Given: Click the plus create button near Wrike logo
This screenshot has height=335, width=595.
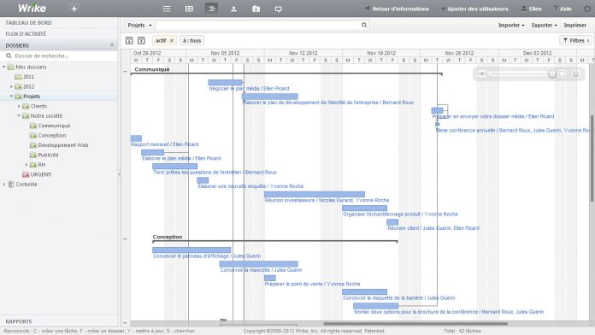Looking at the screenshot, I should coord(74,9).
